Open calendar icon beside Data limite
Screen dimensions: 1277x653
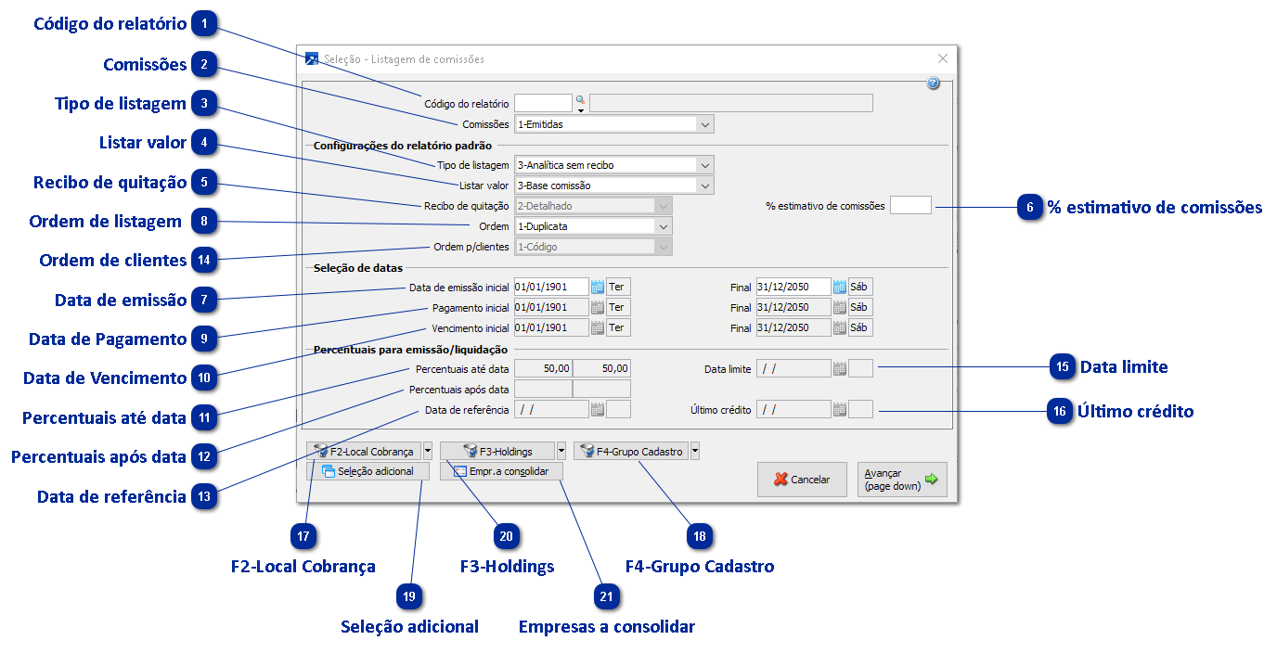(x=839, y=368)
